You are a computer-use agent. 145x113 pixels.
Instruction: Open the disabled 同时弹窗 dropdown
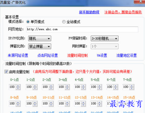point(105,46)
